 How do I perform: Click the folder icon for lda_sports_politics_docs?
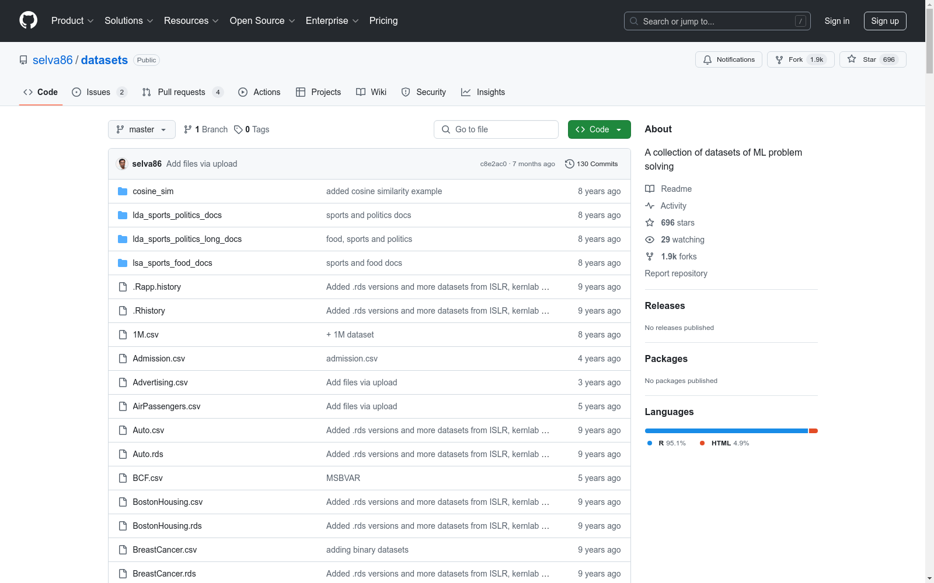click(123, 215)
